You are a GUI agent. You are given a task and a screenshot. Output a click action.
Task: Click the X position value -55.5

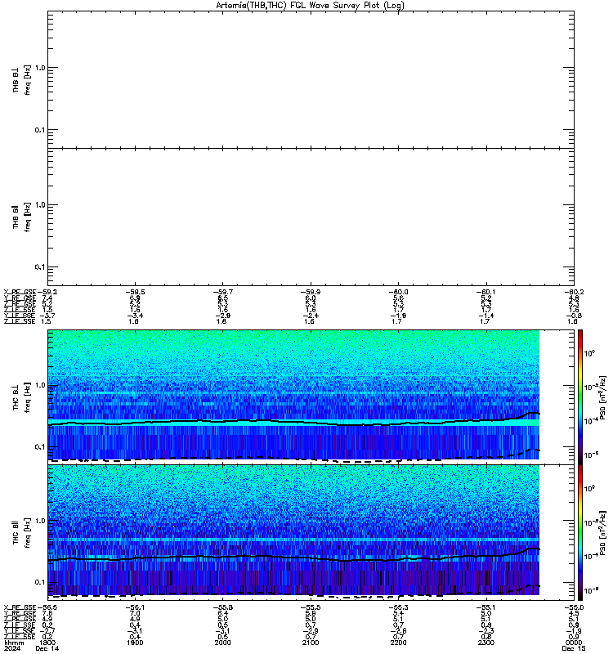[311, 607]
